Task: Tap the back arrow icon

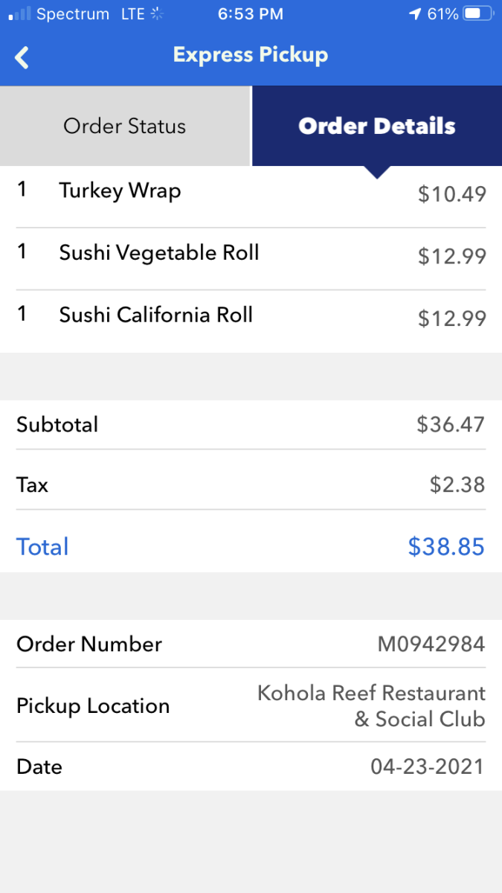Action: [x=22, y=57]
